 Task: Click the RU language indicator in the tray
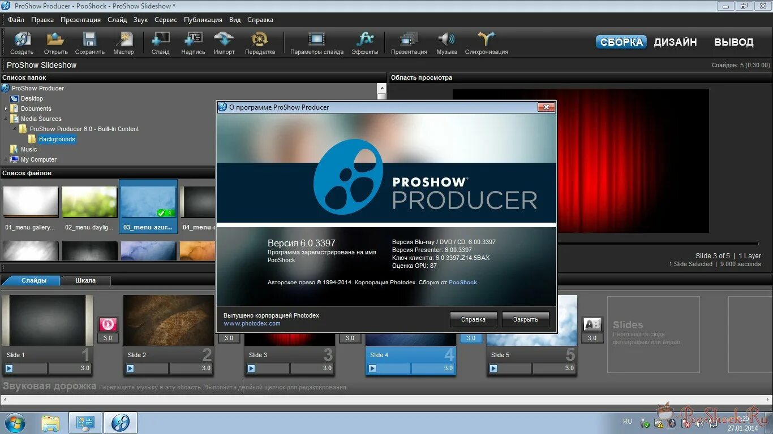628,422
